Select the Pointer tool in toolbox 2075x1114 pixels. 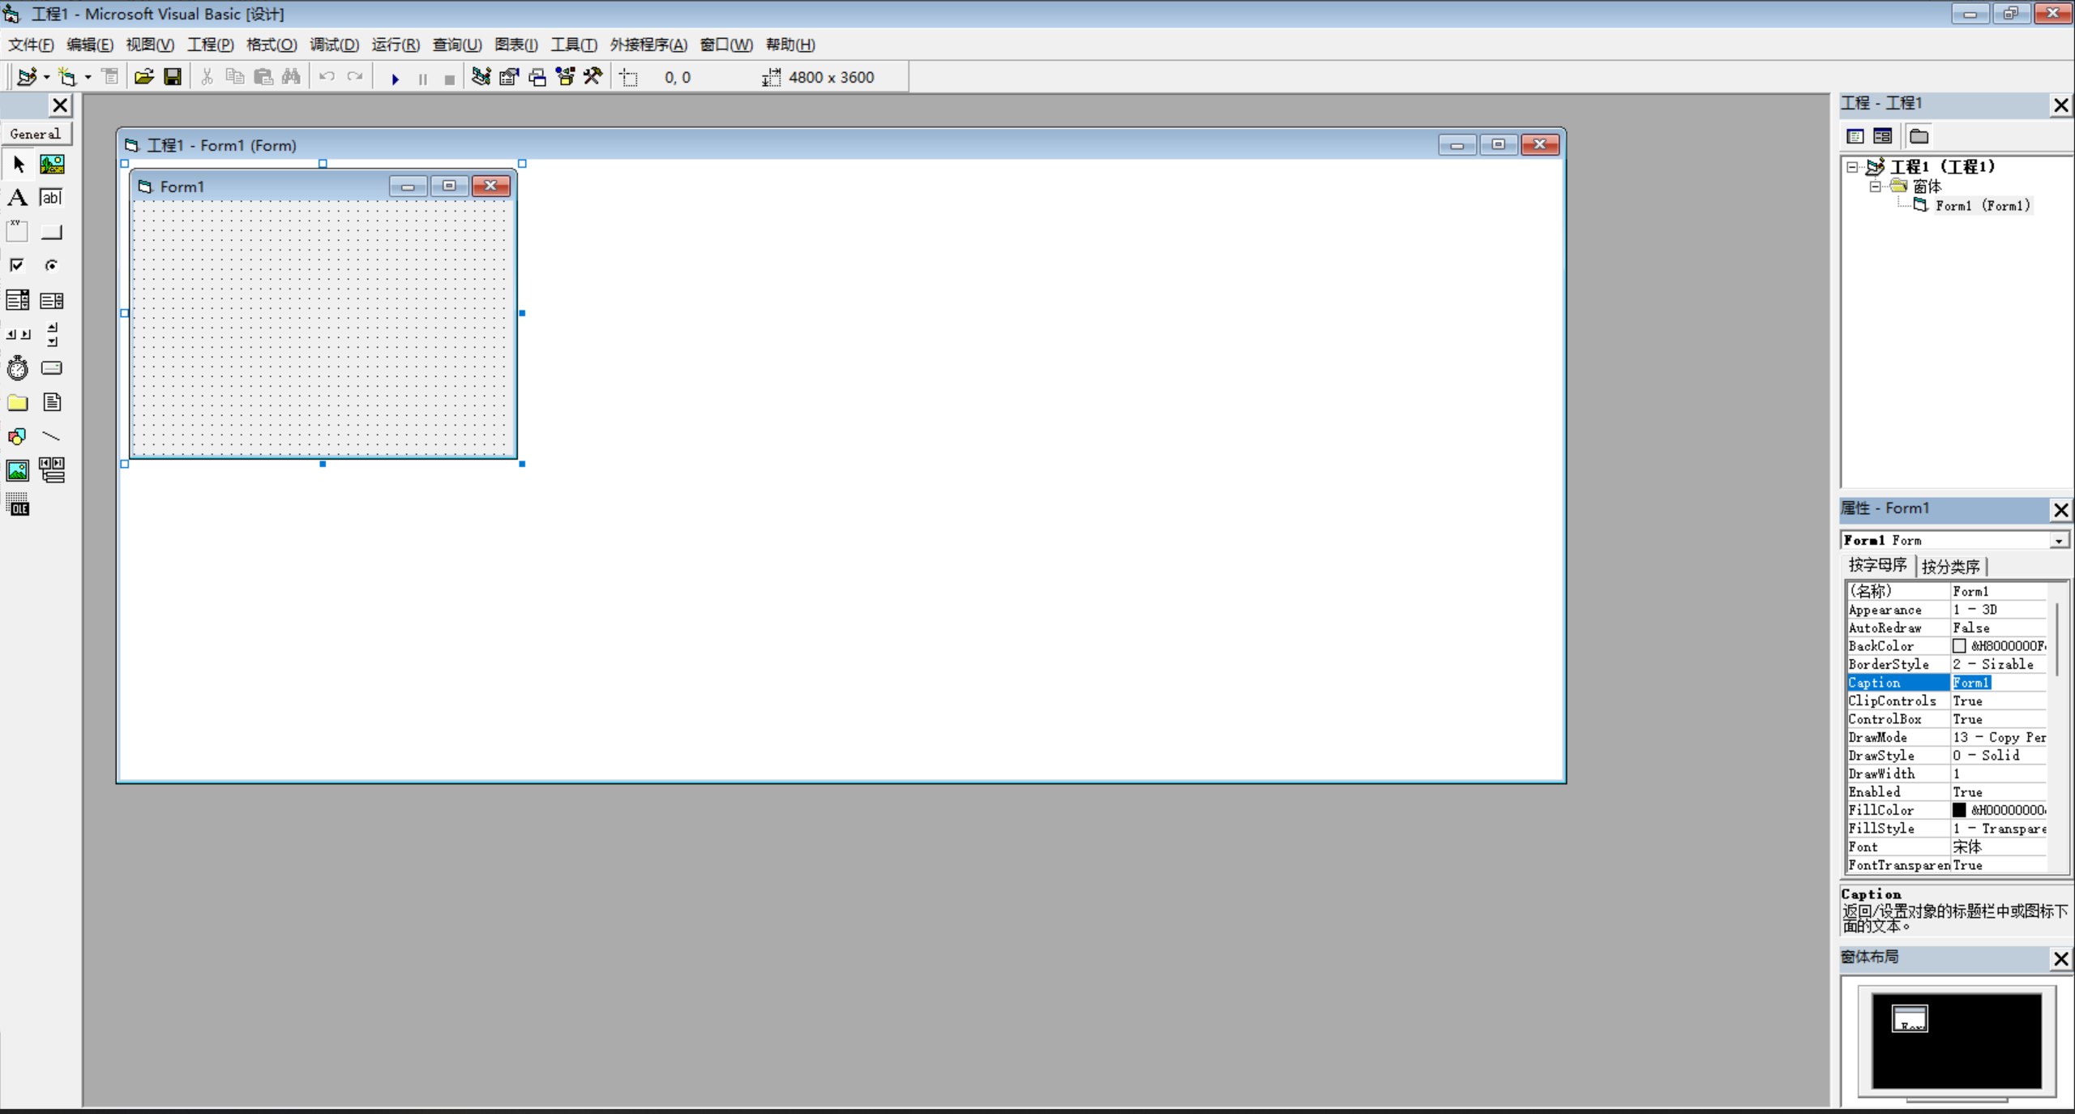18,165
